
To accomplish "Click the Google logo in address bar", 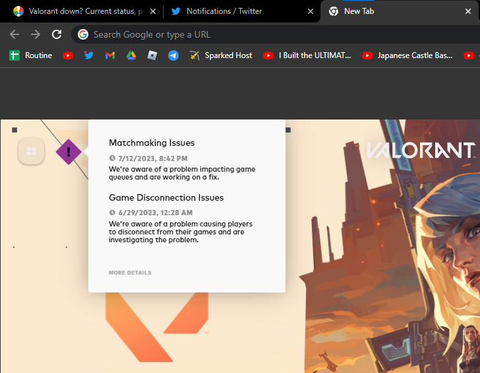I will (83, 34).
